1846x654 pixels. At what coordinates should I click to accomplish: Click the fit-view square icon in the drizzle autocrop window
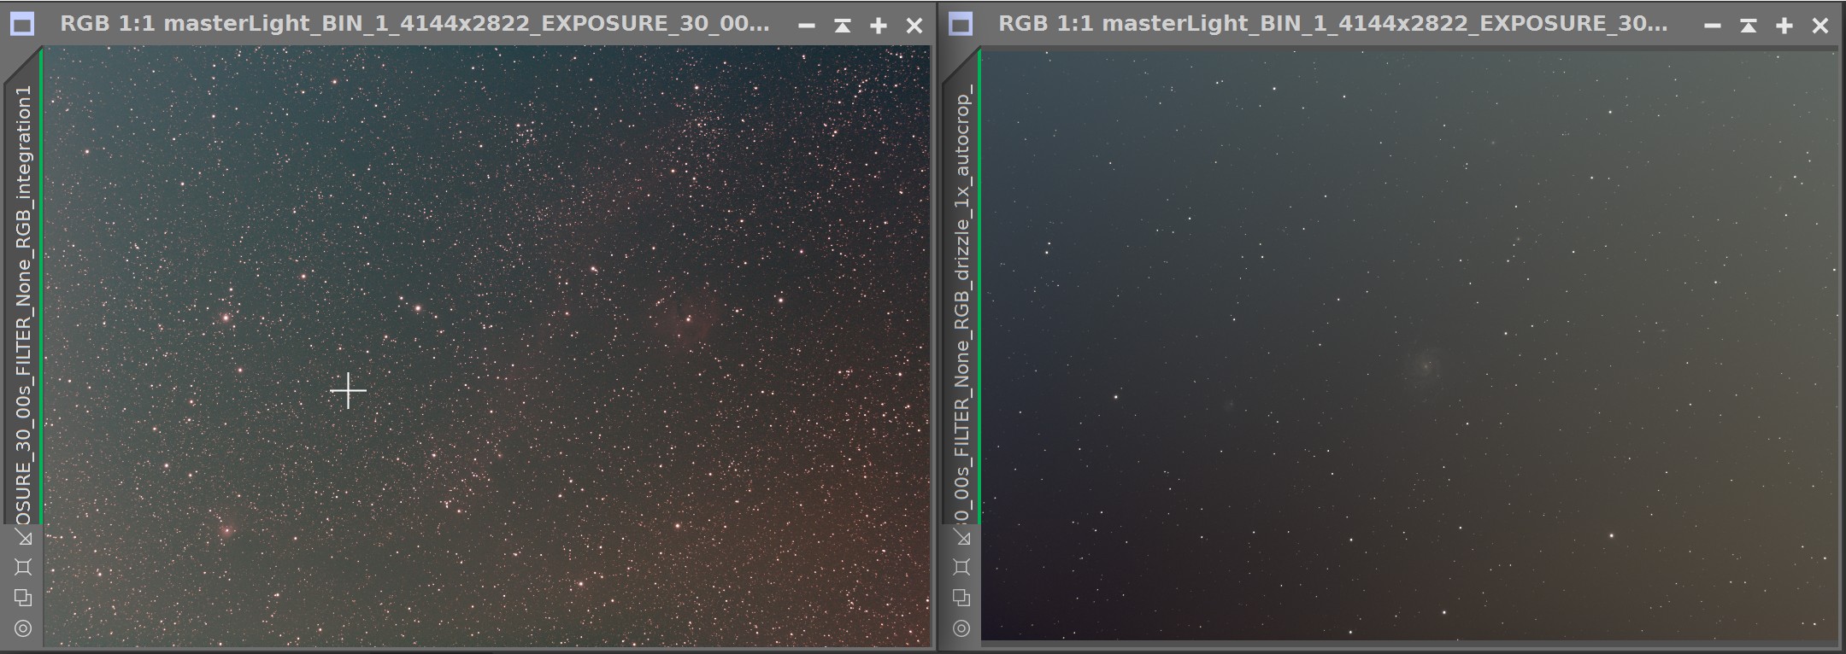tap(961, 567)
